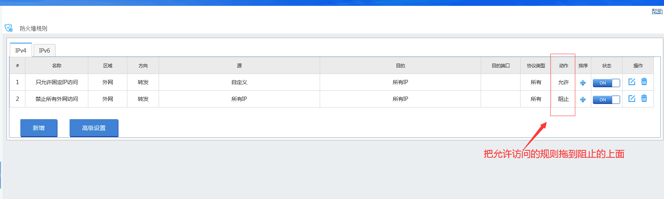Click the firewall rules shield icon
Screen dimensions: 664x199
9,28
